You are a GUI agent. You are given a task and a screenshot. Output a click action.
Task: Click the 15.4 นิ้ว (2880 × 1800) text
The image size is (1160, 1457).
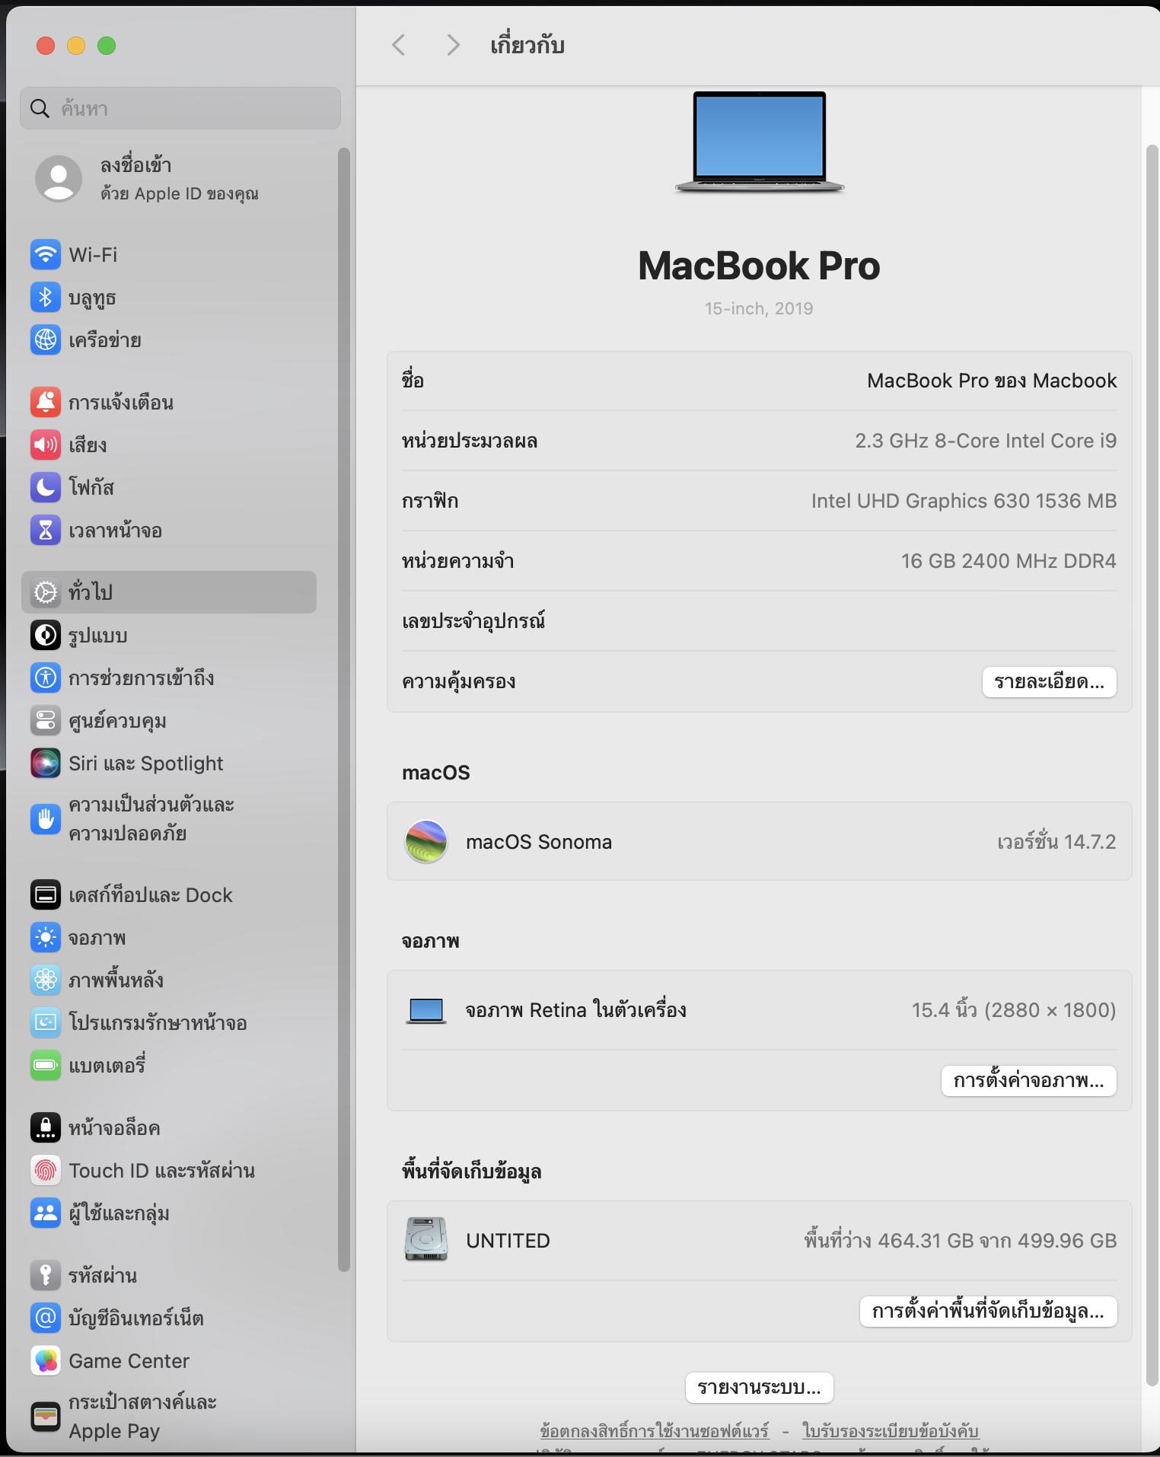coord(1014,1010)
